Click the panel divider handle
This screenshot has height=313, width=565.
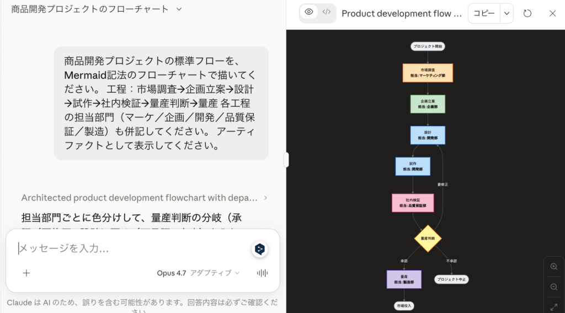tap(286, 160)
